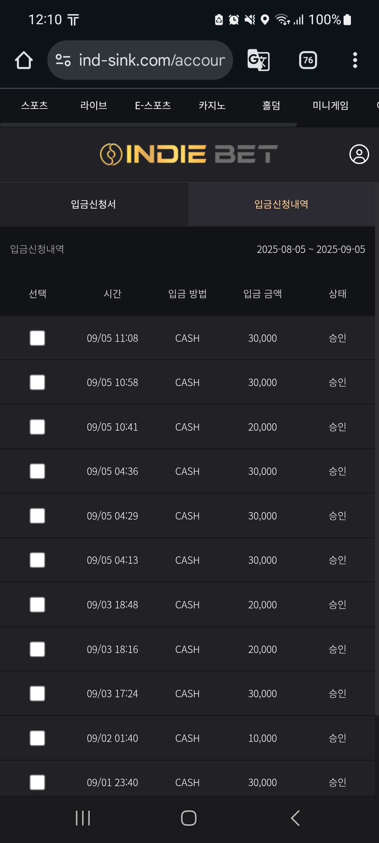Open the 카지노 menu item

pyautogui.click(x=212, y=105)
